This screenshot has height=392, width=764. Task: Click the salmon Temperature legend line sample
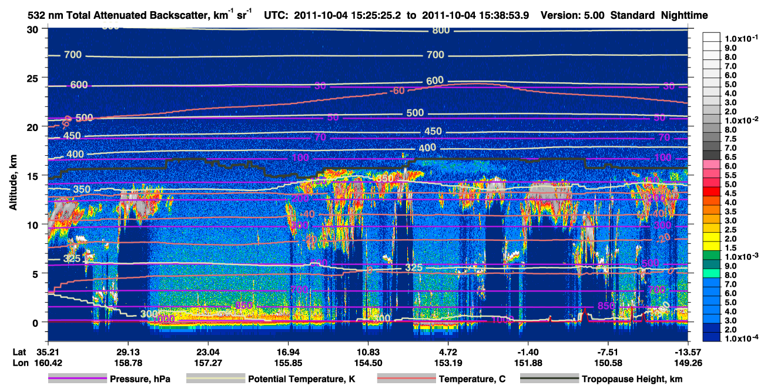407,379
